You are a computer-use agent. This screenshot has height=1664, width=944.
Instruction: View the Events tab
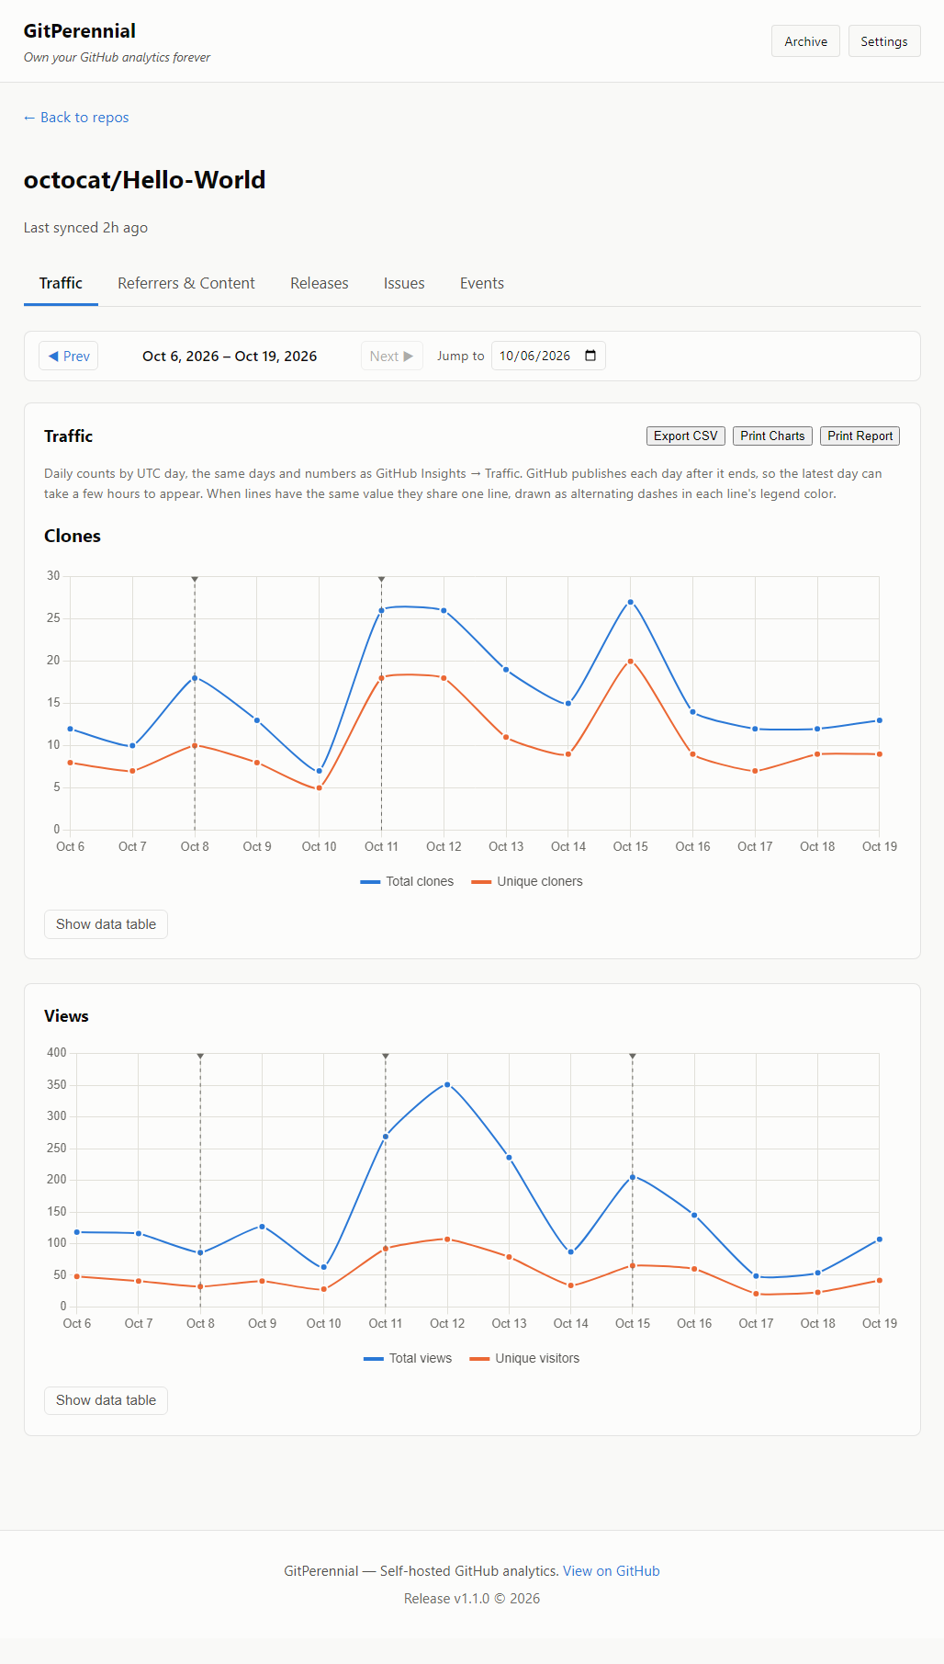pyautogui.click(x=482, y=283)
